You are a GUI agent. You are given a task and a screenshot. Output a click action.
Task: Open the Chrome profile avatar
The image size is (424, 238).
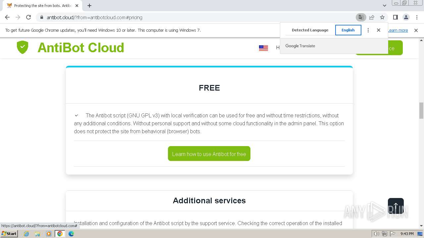pos(406,17)
